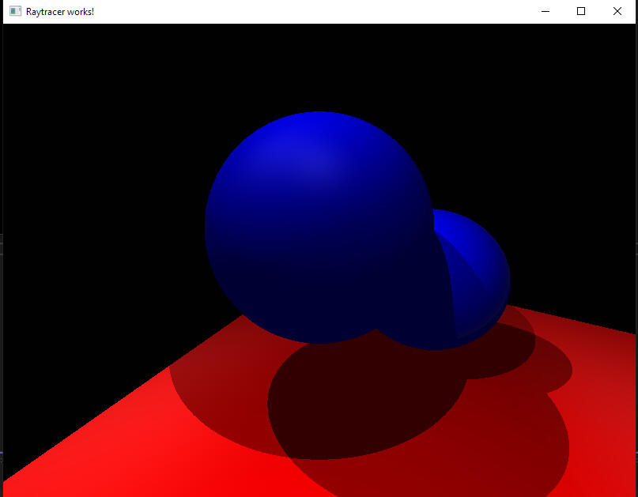Click the Raytracer app icon in title bar

tap(15, 12)
